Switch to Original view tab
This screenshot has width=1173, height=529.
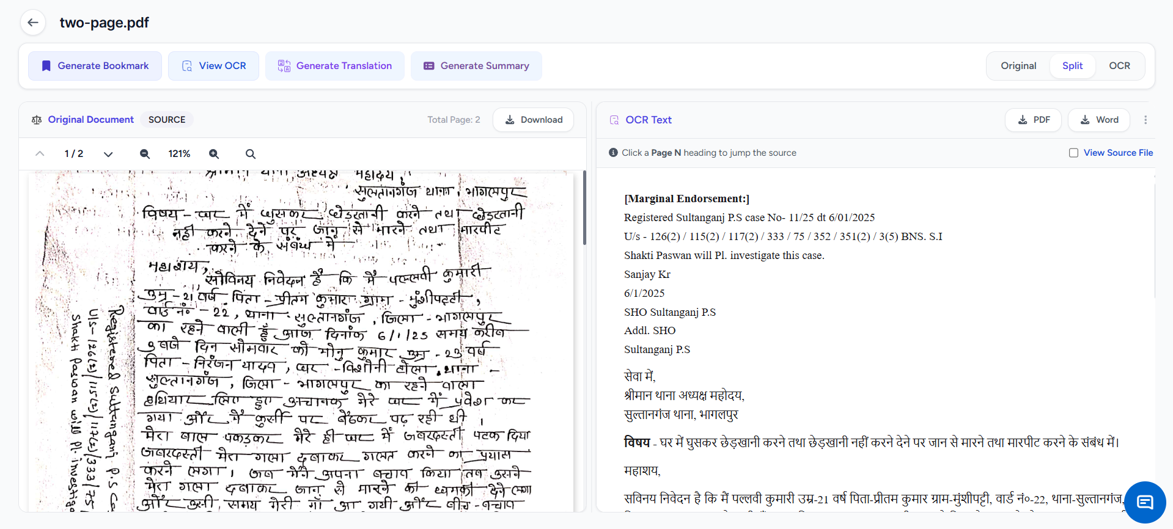(x=1018, y=66)
